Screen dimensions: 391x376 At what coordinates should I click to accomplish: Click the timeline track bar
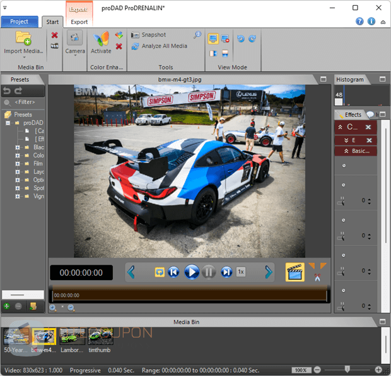[x=190, y=295]
